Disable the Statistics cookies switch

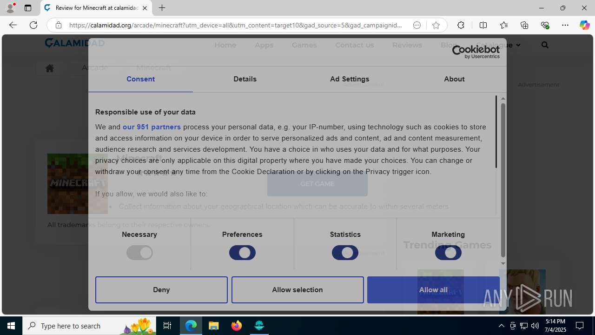pos(345,253)
